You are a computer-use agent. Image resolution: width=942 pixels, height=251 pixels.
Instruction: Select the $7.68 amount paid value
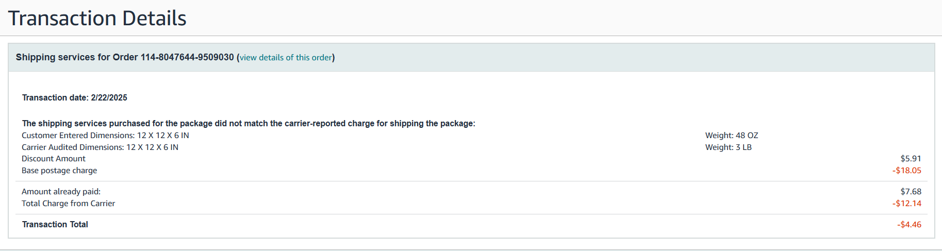click(911, 192)
